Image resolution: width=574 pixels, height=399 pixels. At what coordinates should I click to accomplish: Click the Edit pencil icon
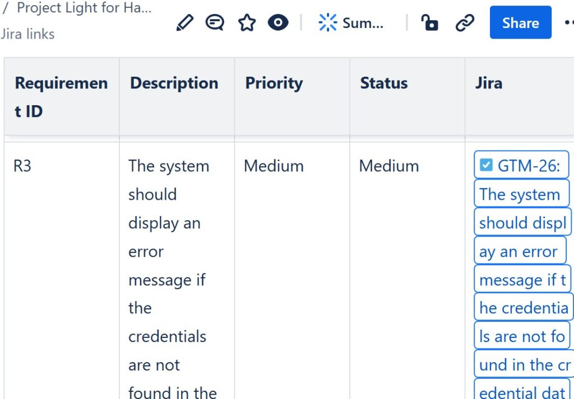[185, 22]
